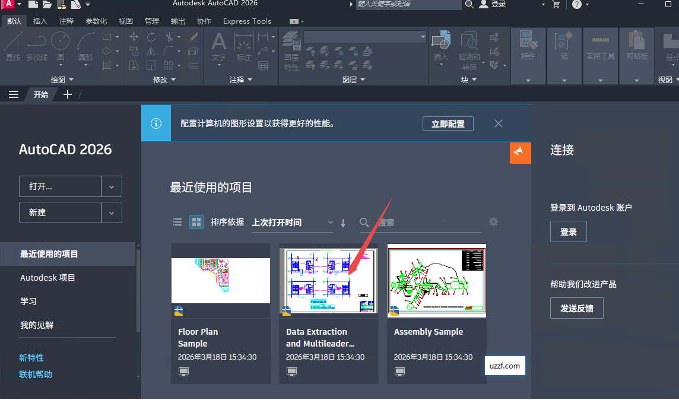This screenshot has height=400, width=679.
Task: Click the Insert block (插入) icon
Action: pyautogui.click(x=440, y=43)
